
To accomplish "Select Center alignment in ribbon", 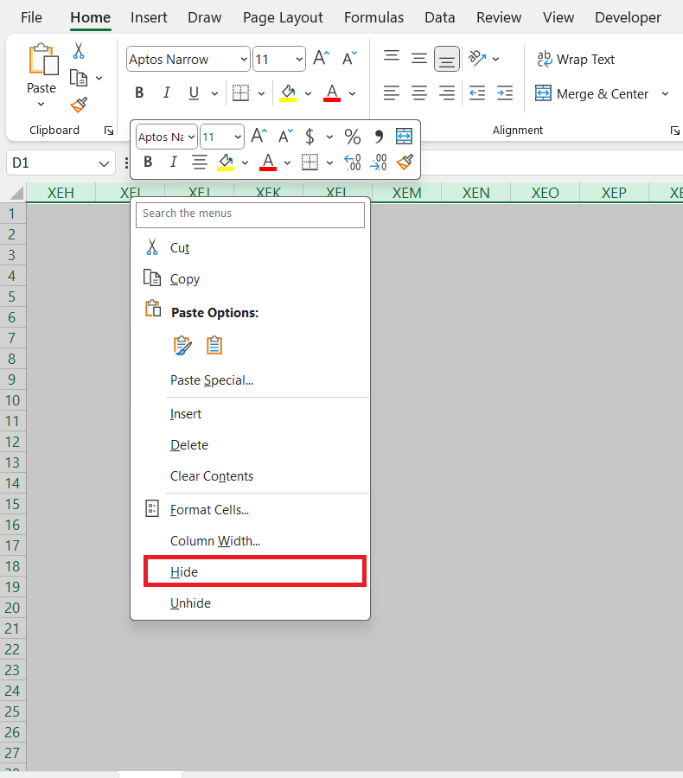I will pos(419,92).
